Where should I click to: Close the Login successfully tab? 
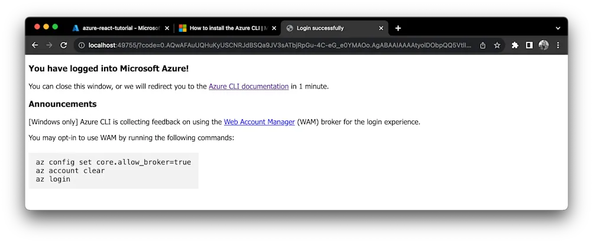click(381, 28)
